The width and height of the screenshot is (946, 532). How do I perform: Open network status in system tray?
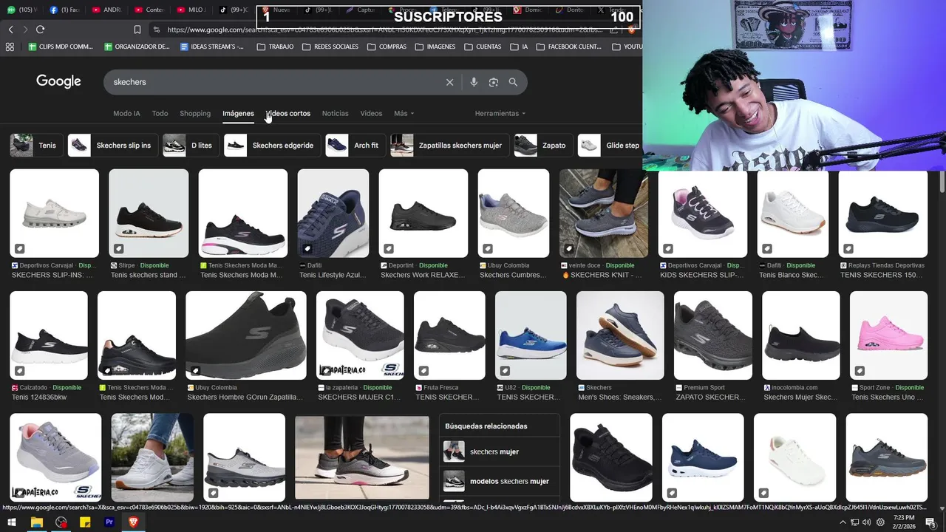[x=855, y=522]
